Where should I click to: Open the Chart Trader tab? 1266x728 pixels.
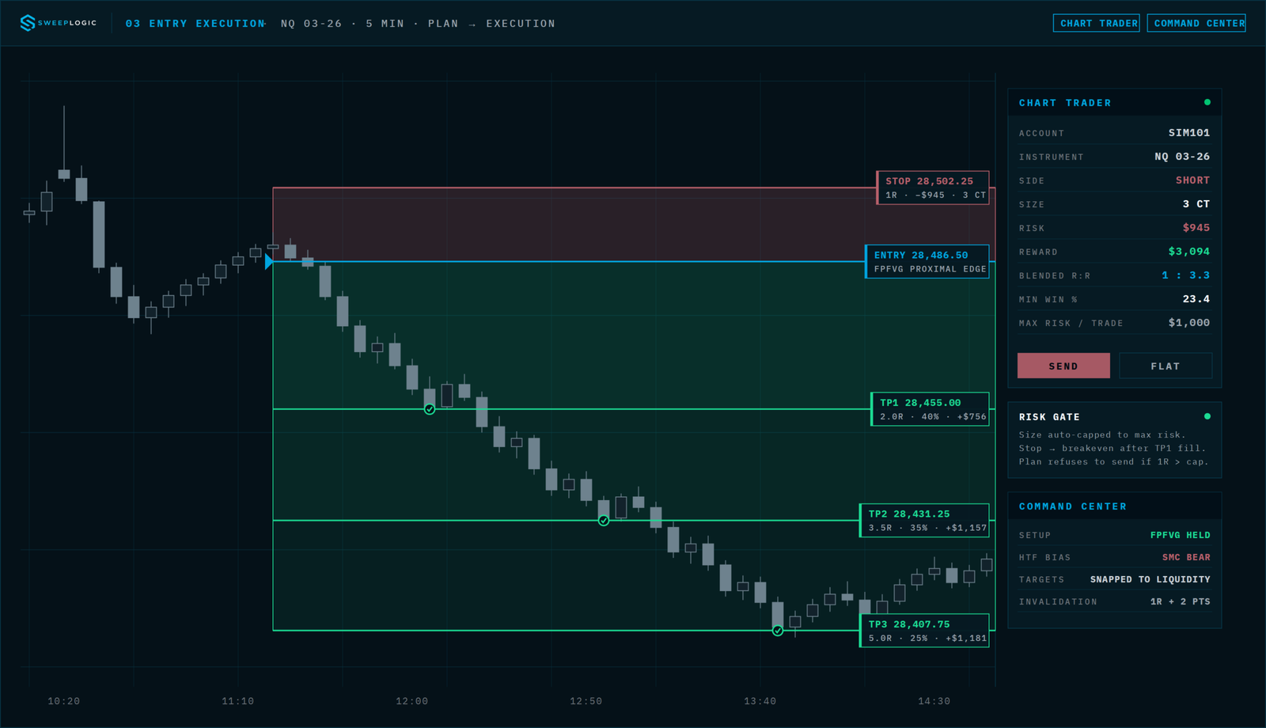(1097, 23)
